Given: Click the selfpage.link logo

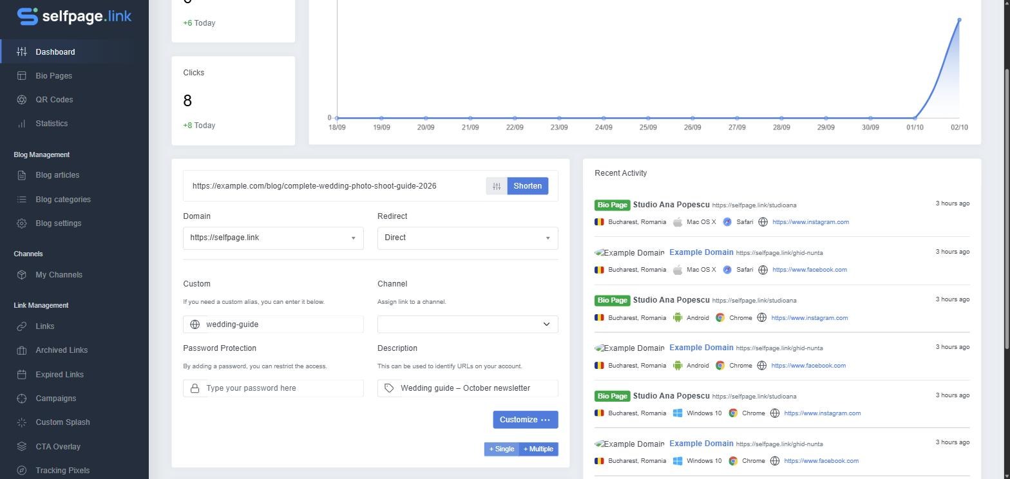Looking at the screenshot, I should (x=74, y=16).
